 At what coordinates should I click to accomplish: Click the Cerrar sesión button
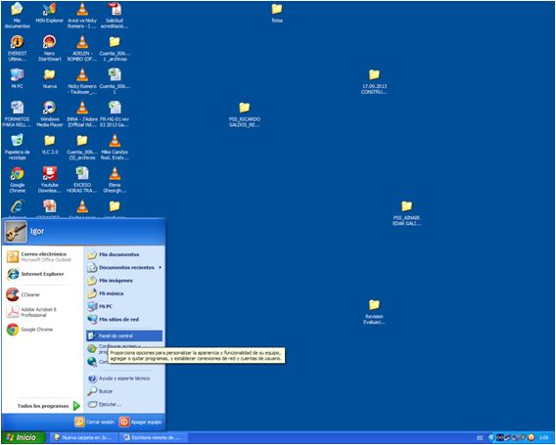[95, 422]
